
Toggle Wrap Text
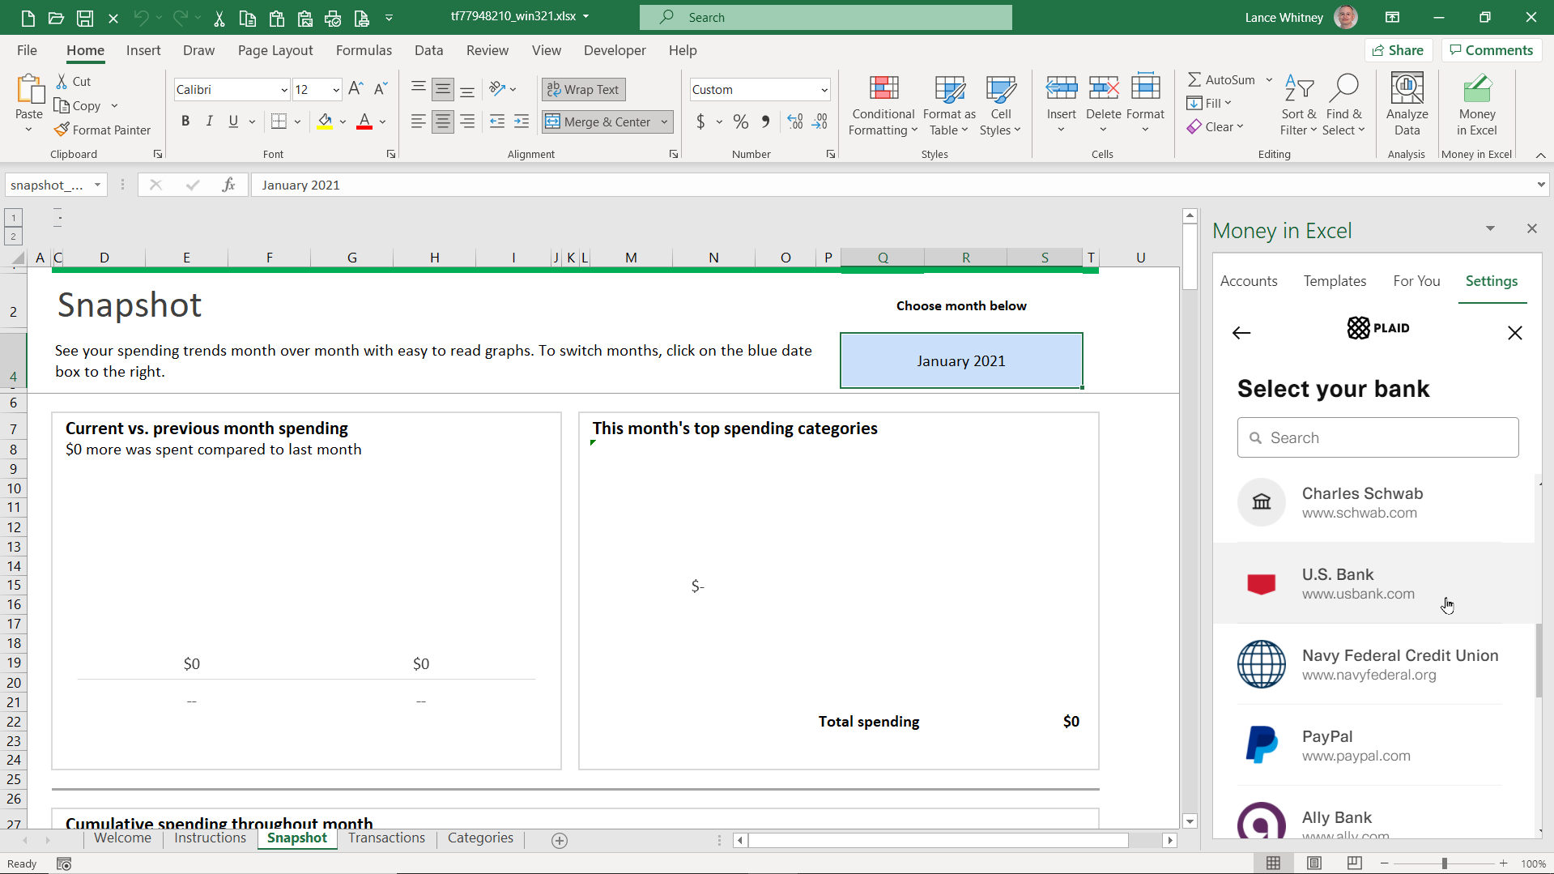click(x=583, y=89)
